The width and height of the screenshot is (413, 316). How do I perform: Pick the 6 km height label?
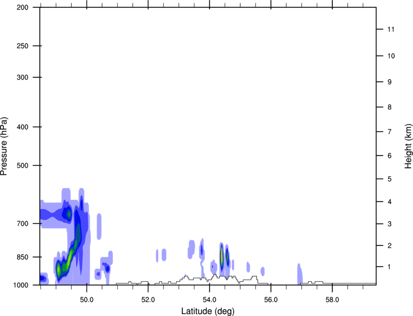390,156
